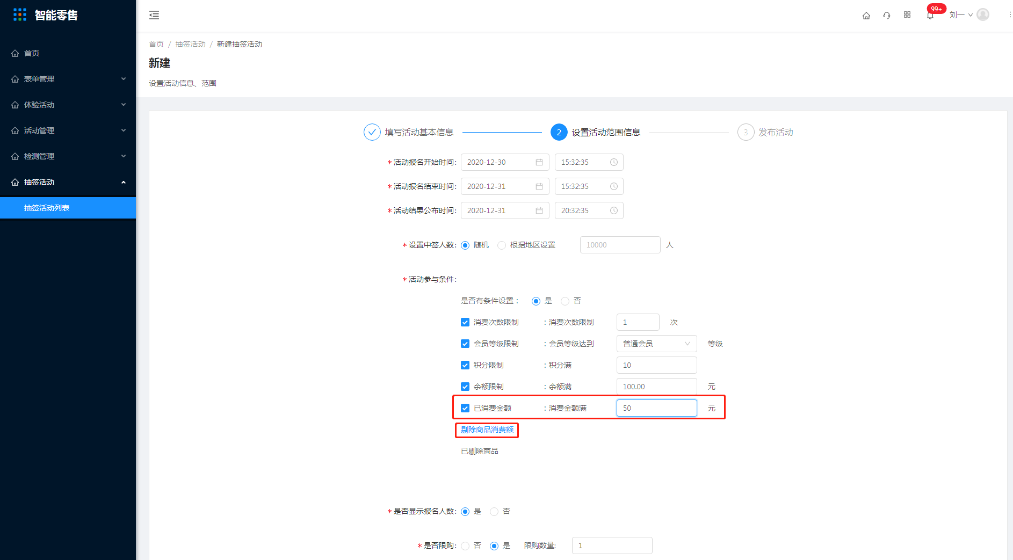Click the 首页 sidebar home icon
This screenshot has height=560, width=1013.
click(x=15, y=53)
